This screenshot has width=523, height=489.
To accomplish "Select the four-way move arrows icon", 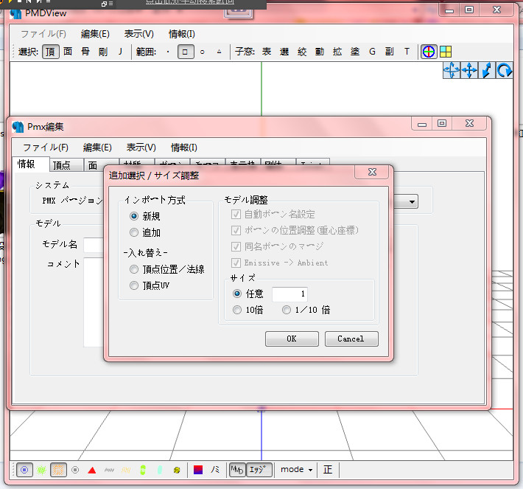I will pyautogui.click(x=469, y=71).
